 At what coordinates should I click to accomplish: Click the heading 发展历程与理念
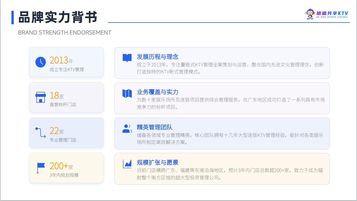pos(158,56)
